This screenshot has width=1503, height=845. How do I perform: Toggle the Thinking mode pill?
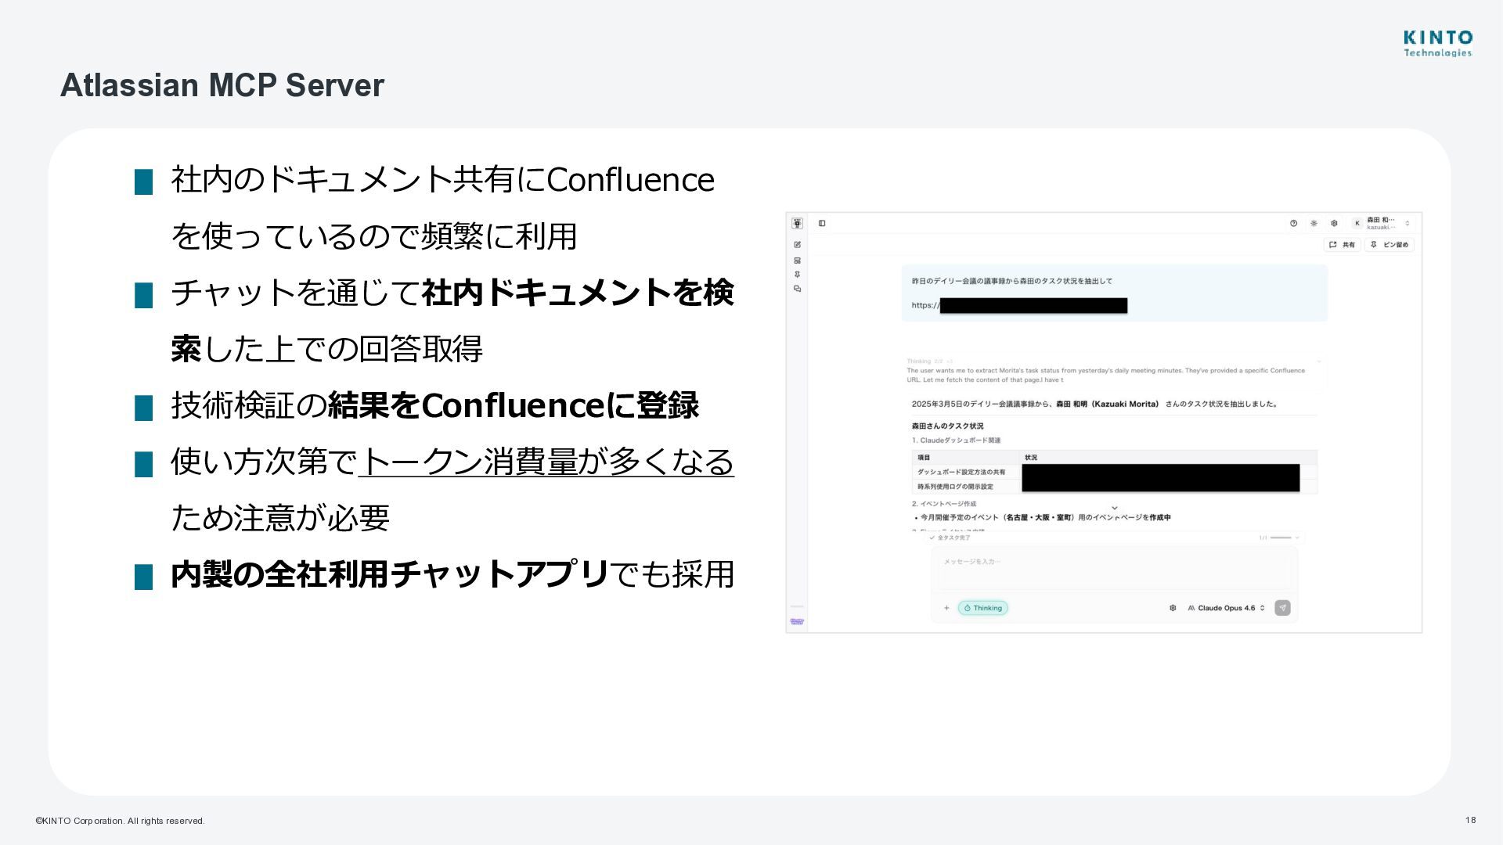click(x=983, y=608)
